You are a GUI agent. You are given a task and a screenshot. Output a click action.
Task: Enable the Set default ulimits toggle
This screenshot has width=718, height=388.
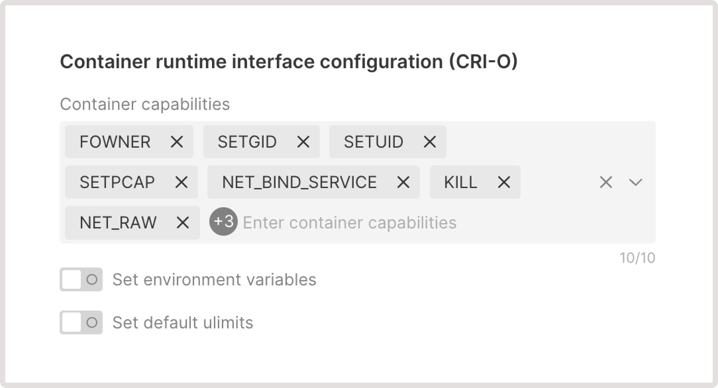click(81, 323)
